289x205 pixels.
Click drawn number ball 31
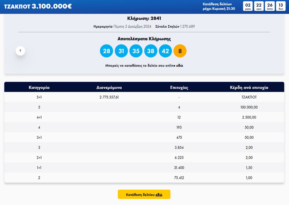(121, 51)
